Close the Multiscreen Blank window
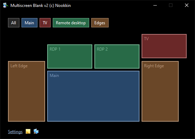 [x=187, y=5]
